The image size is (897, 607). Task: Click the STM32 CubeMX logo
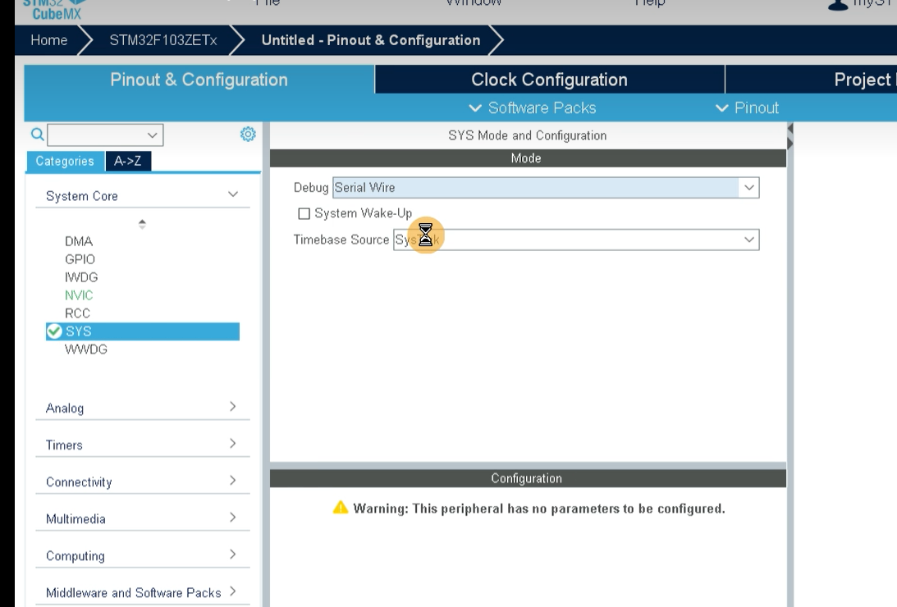tap(54, 10)
